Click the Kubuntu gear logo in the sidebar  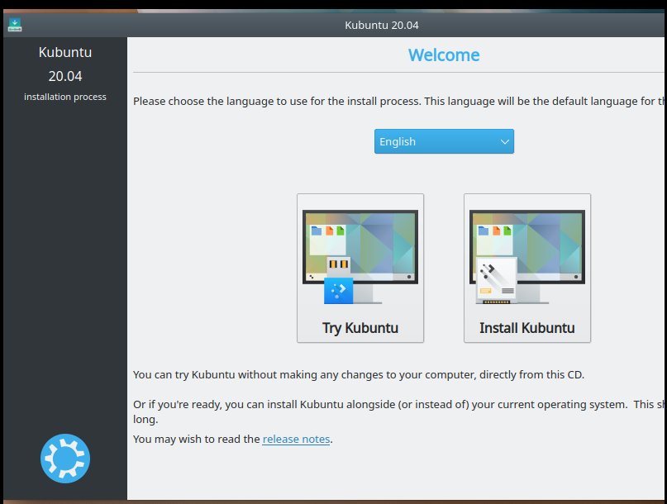click(x=65, y=459)
